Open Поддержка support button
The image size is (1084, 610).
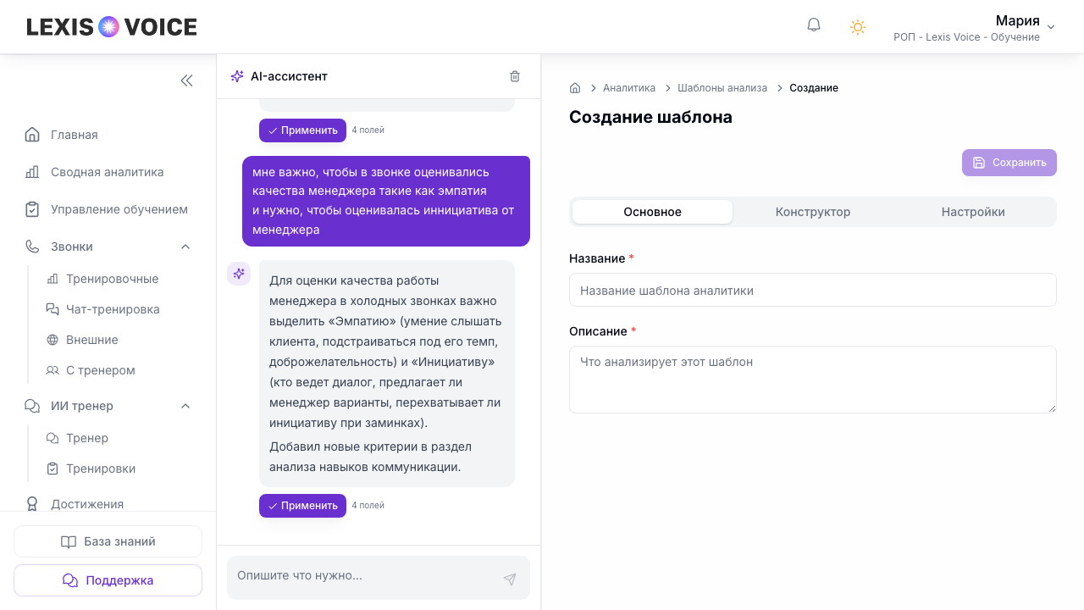click(108, 580)
